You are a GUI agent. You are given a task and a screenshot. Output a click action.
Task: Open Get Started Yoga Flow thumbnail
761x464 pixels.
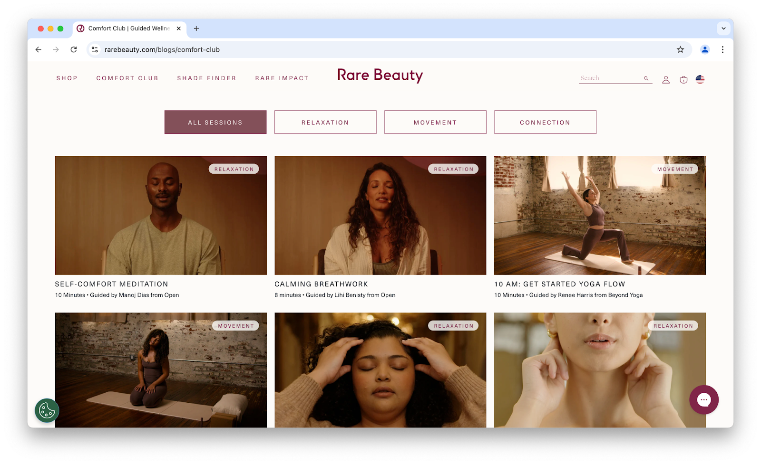tap(600, 215)
